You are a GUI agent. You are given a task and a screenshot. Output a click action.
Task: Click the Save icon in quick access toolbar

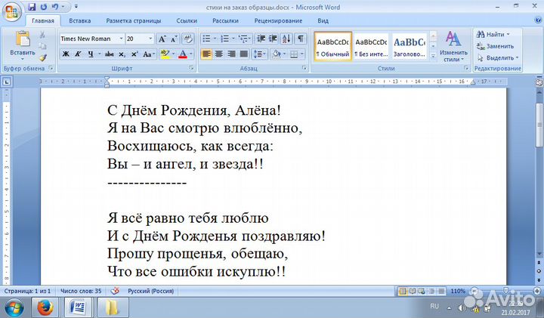(32, 6)
